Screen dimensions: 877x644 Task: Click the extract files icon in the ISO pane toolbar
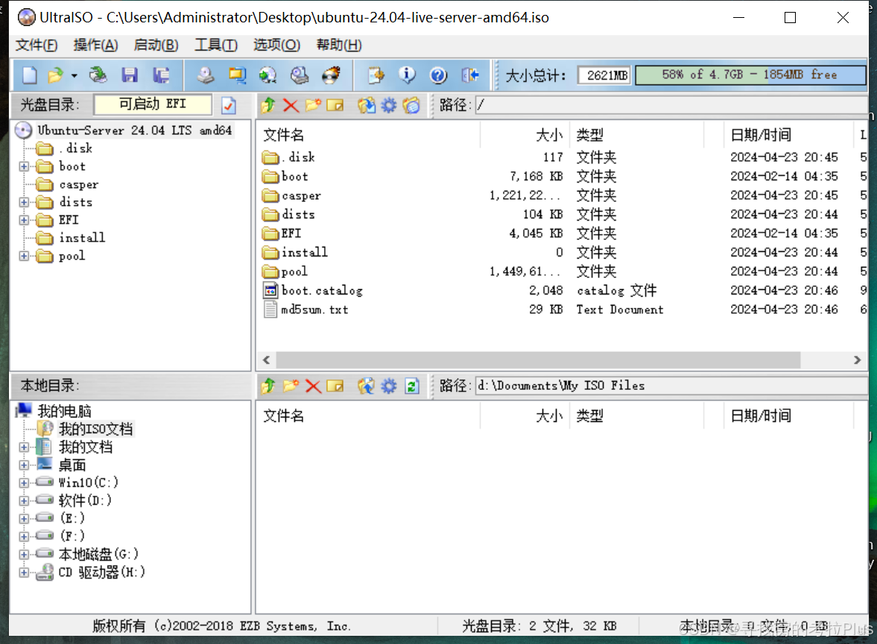pos(367,105)
